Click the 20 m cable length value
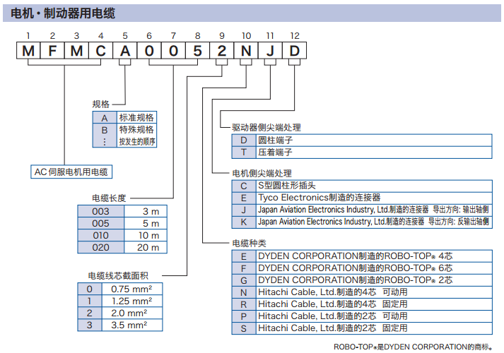Image resolution: width=504 pixels, height=353 pixels. [147, 247]
